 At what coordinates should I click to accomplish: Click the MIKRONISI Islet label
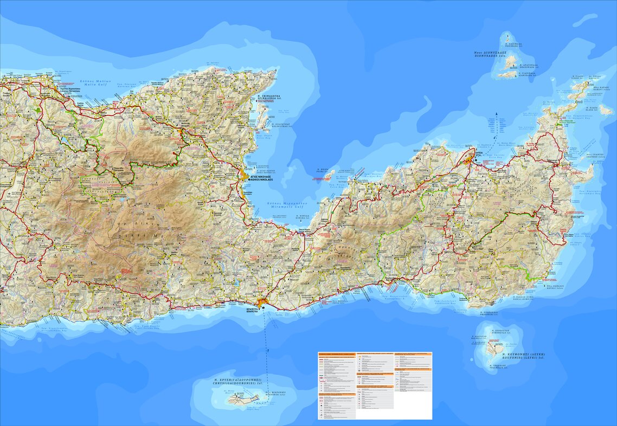pos(275,393)
